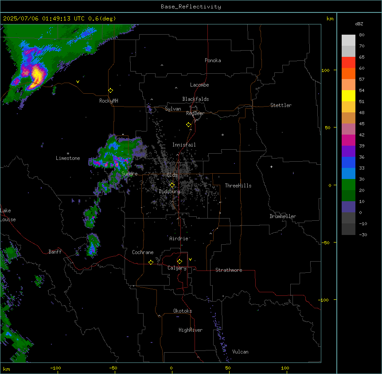The width and height of the screenshot is (382, 374).
Task: Select the blue 36 dBZ legend swatch
Action: point(348,162)
